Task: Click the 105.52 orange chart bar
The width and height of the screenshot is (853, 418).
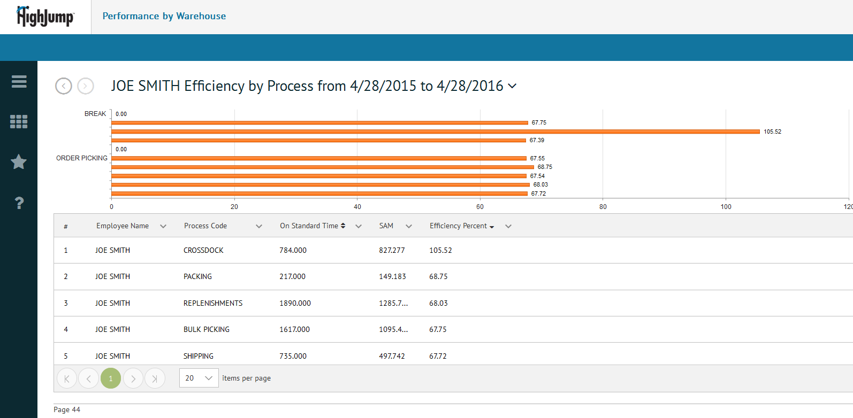Action: 435,131
